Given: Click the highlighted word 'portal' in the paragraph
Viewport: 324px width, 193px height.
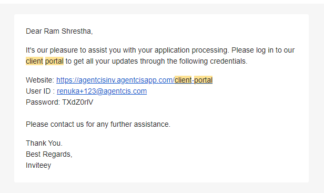Looking at the screenshot, I should tap(54, 61).
